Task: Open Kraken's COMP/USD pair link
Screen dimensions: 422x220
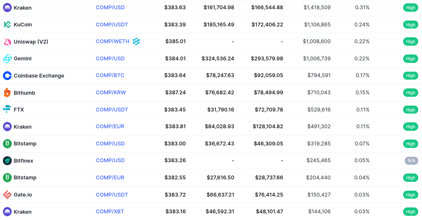Action: 110,8
